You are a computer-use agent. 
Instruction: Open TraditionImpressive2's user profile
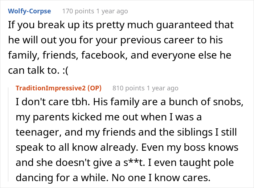coord(51,88)
